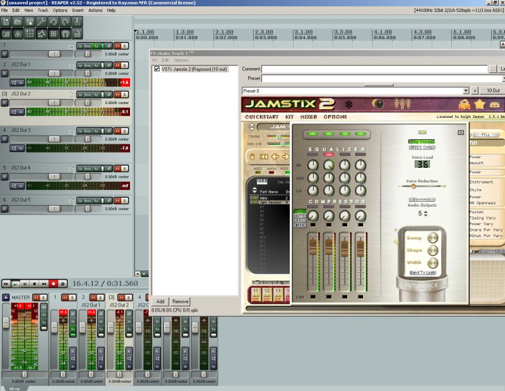Image resolution: width=505 pixels, height=391 pixels.
Task: Open the fx button on track 1
Action: point(97,45)
